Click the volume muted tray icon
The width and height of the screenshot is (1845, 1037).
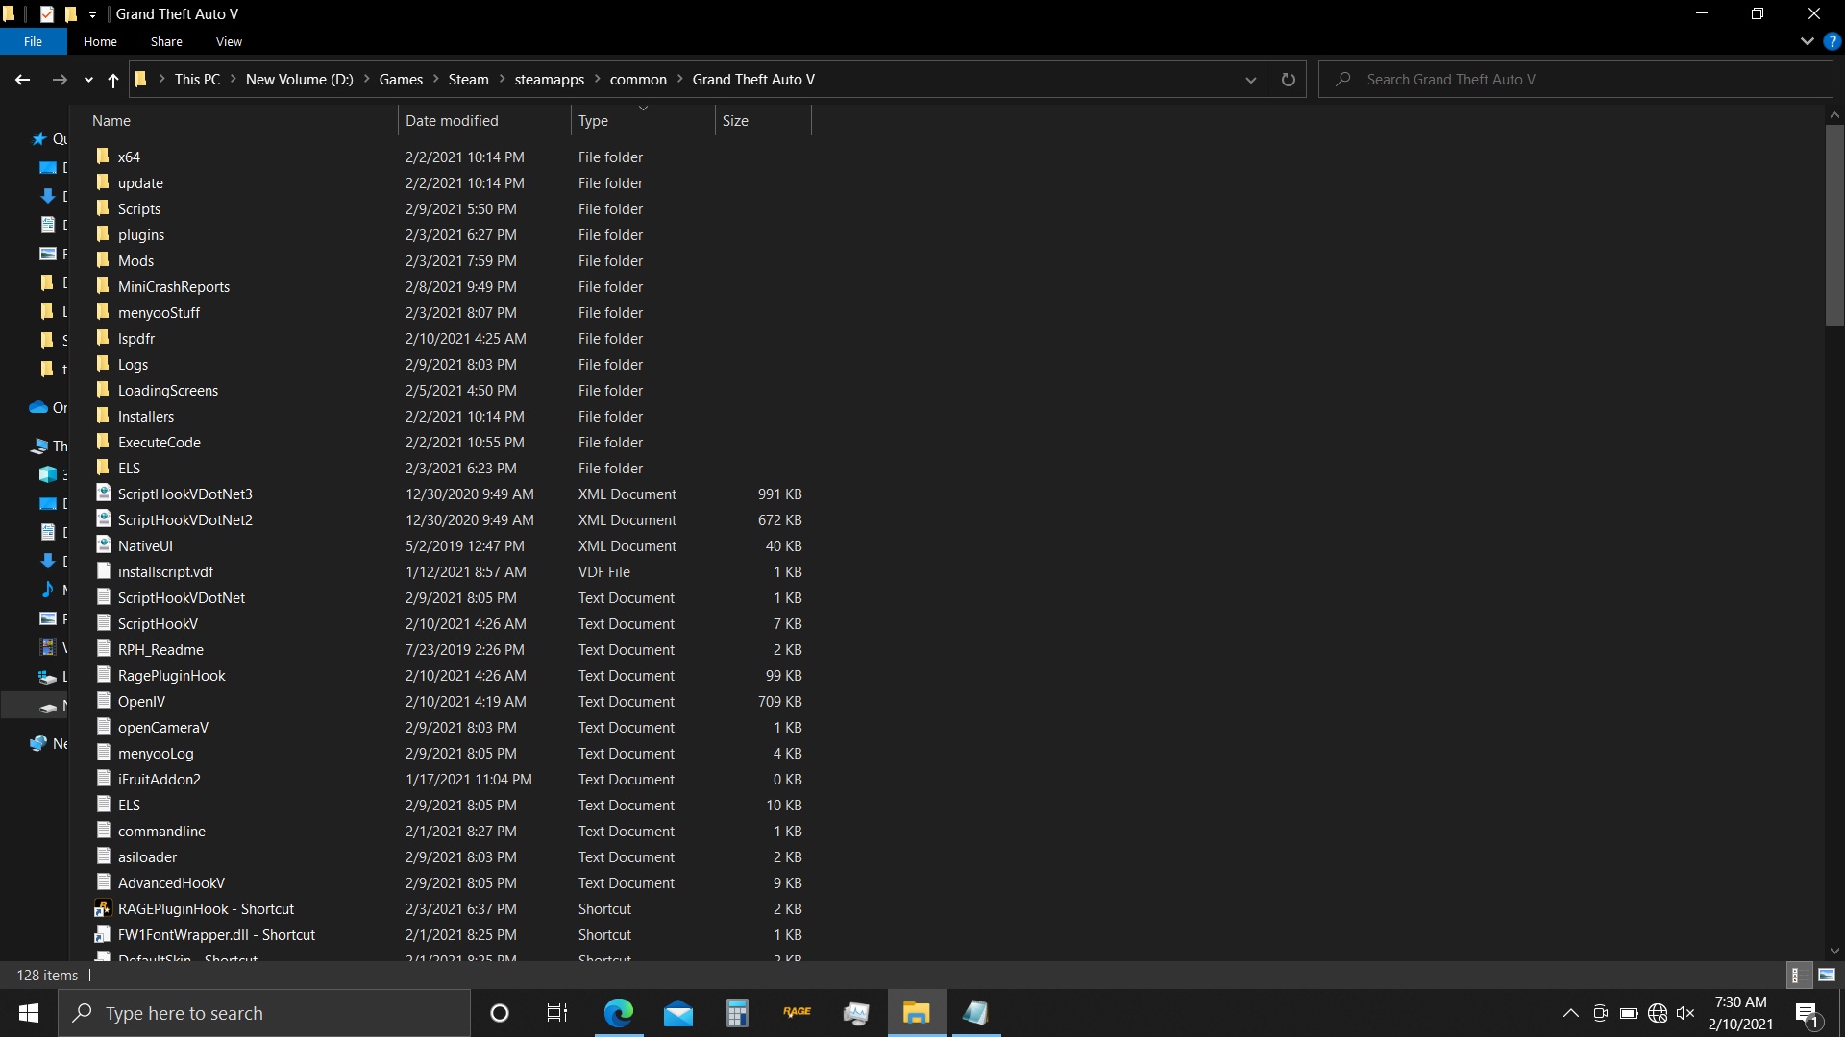tap(1685, 1013)
